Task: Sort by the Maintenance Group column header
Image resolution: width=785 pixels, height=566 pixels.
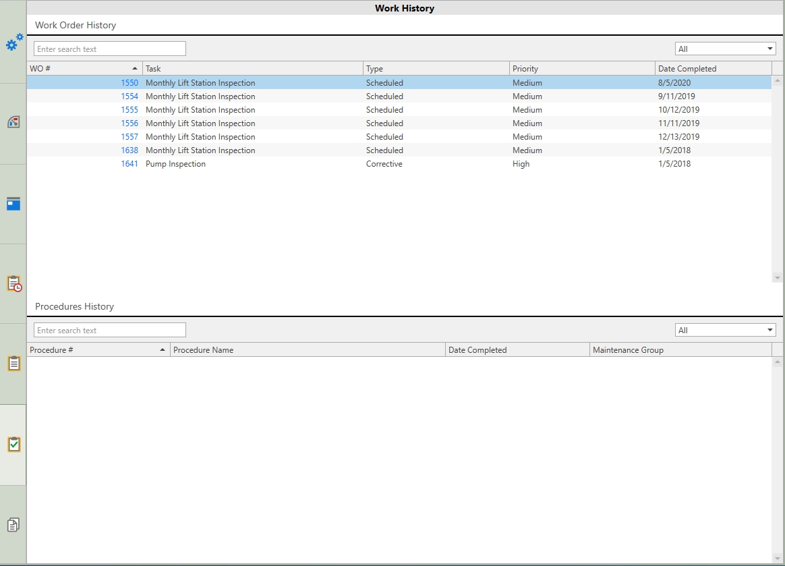Action: (681, 350)
